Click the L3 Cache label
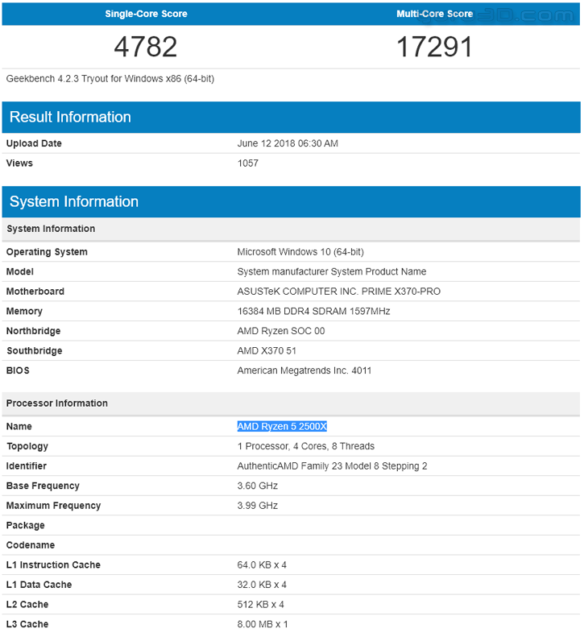The width and height of the screenshot is (584, 637). pos(27,625)
